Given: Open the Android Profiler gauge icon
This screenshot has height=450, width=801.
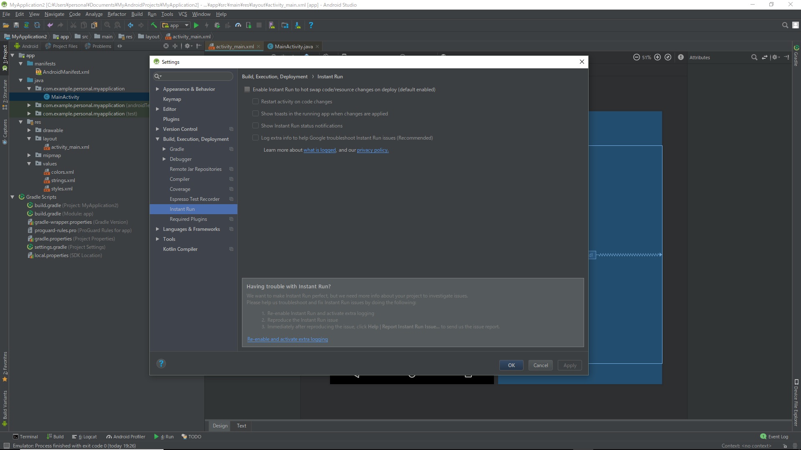Looking at the screenshot, I should point(238,25).
